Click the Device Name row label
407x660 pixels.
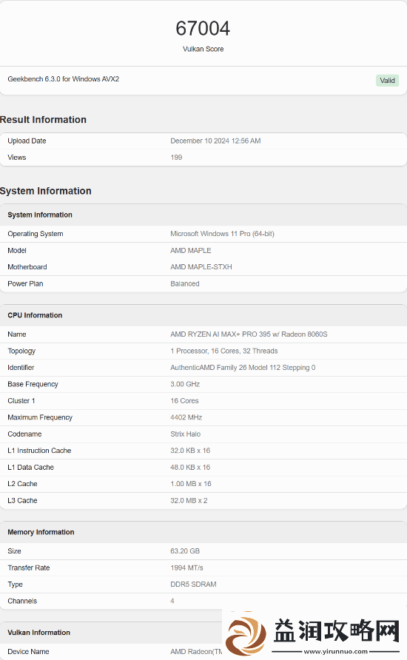click(28, 652)
